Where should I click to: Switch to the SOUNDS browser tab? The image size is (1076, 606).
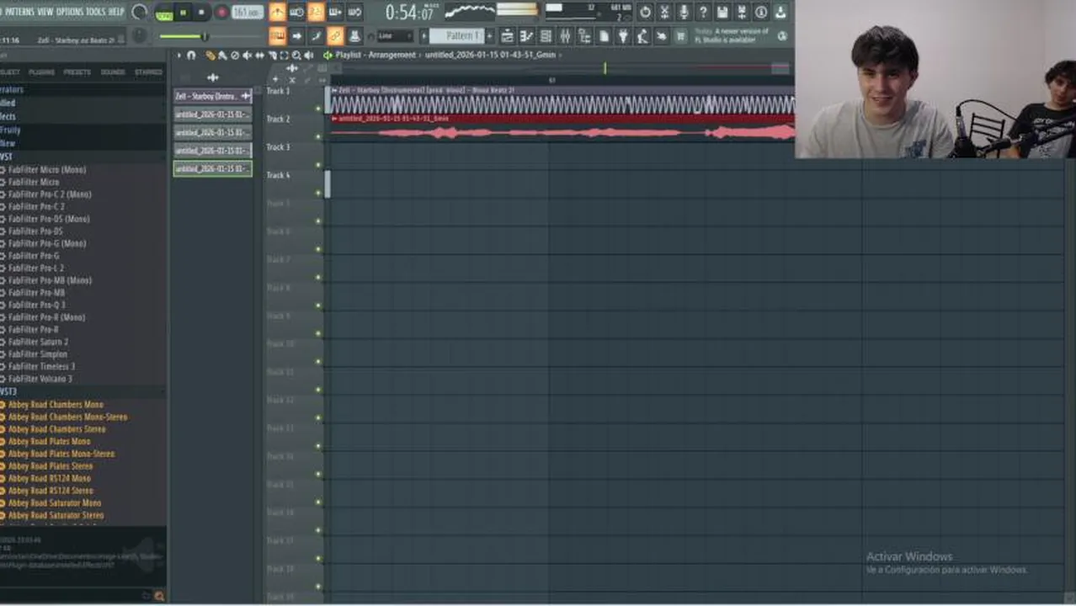point(113,72)
